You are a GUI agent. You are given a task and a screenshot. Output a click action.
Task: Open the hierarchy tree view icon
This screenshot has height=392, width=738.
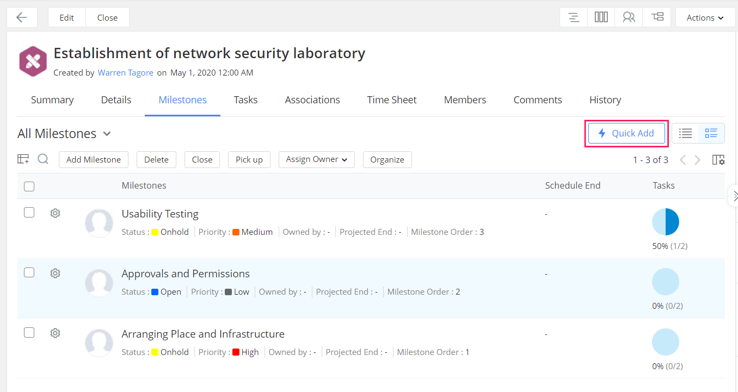657,17
